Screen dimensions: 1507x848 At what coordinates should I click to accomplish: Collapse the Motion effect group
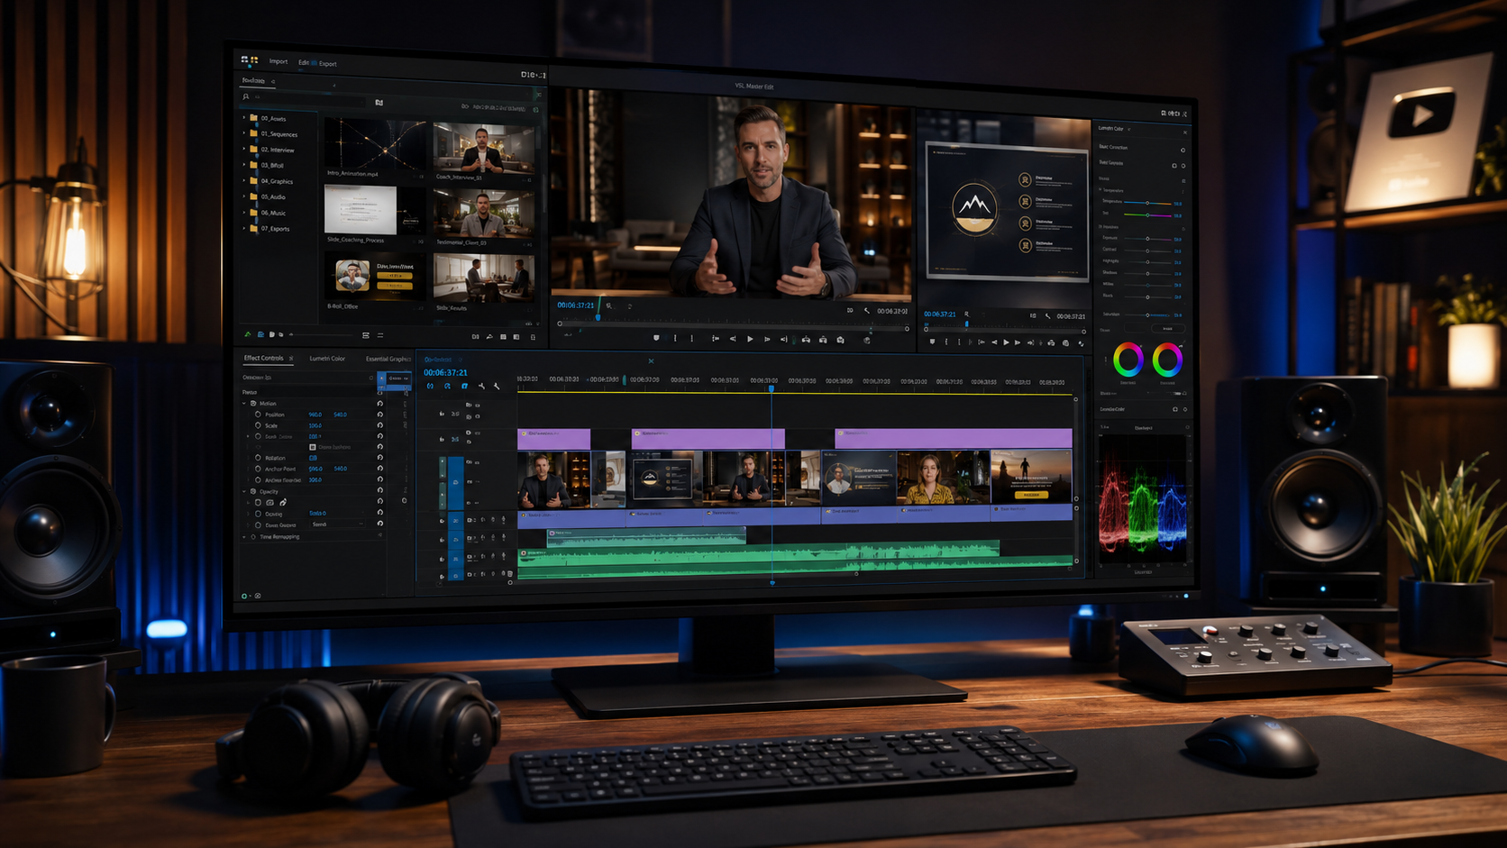(x=245, y=404)
